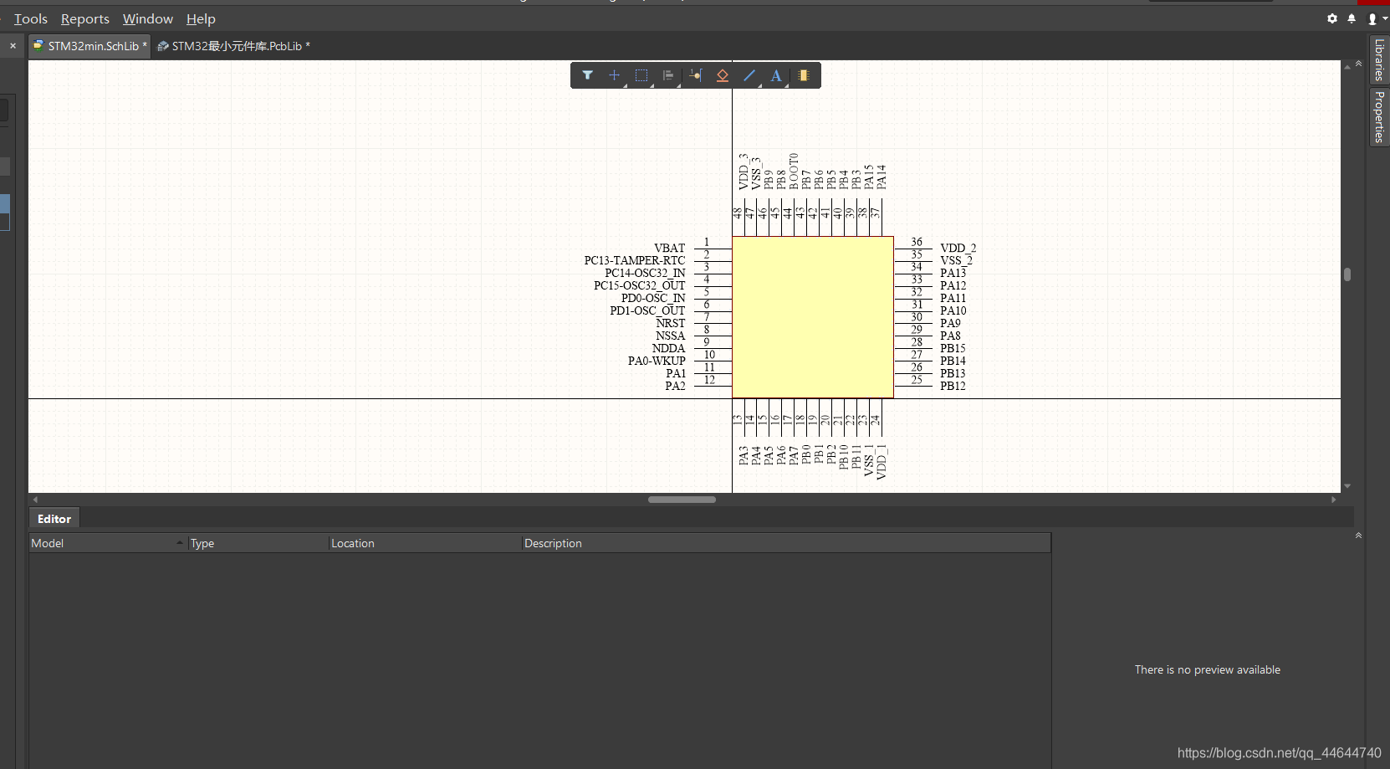Select the NSSA pin label
The height and width of the screenshot is (769, 1390).
click(x=671, y=336)
